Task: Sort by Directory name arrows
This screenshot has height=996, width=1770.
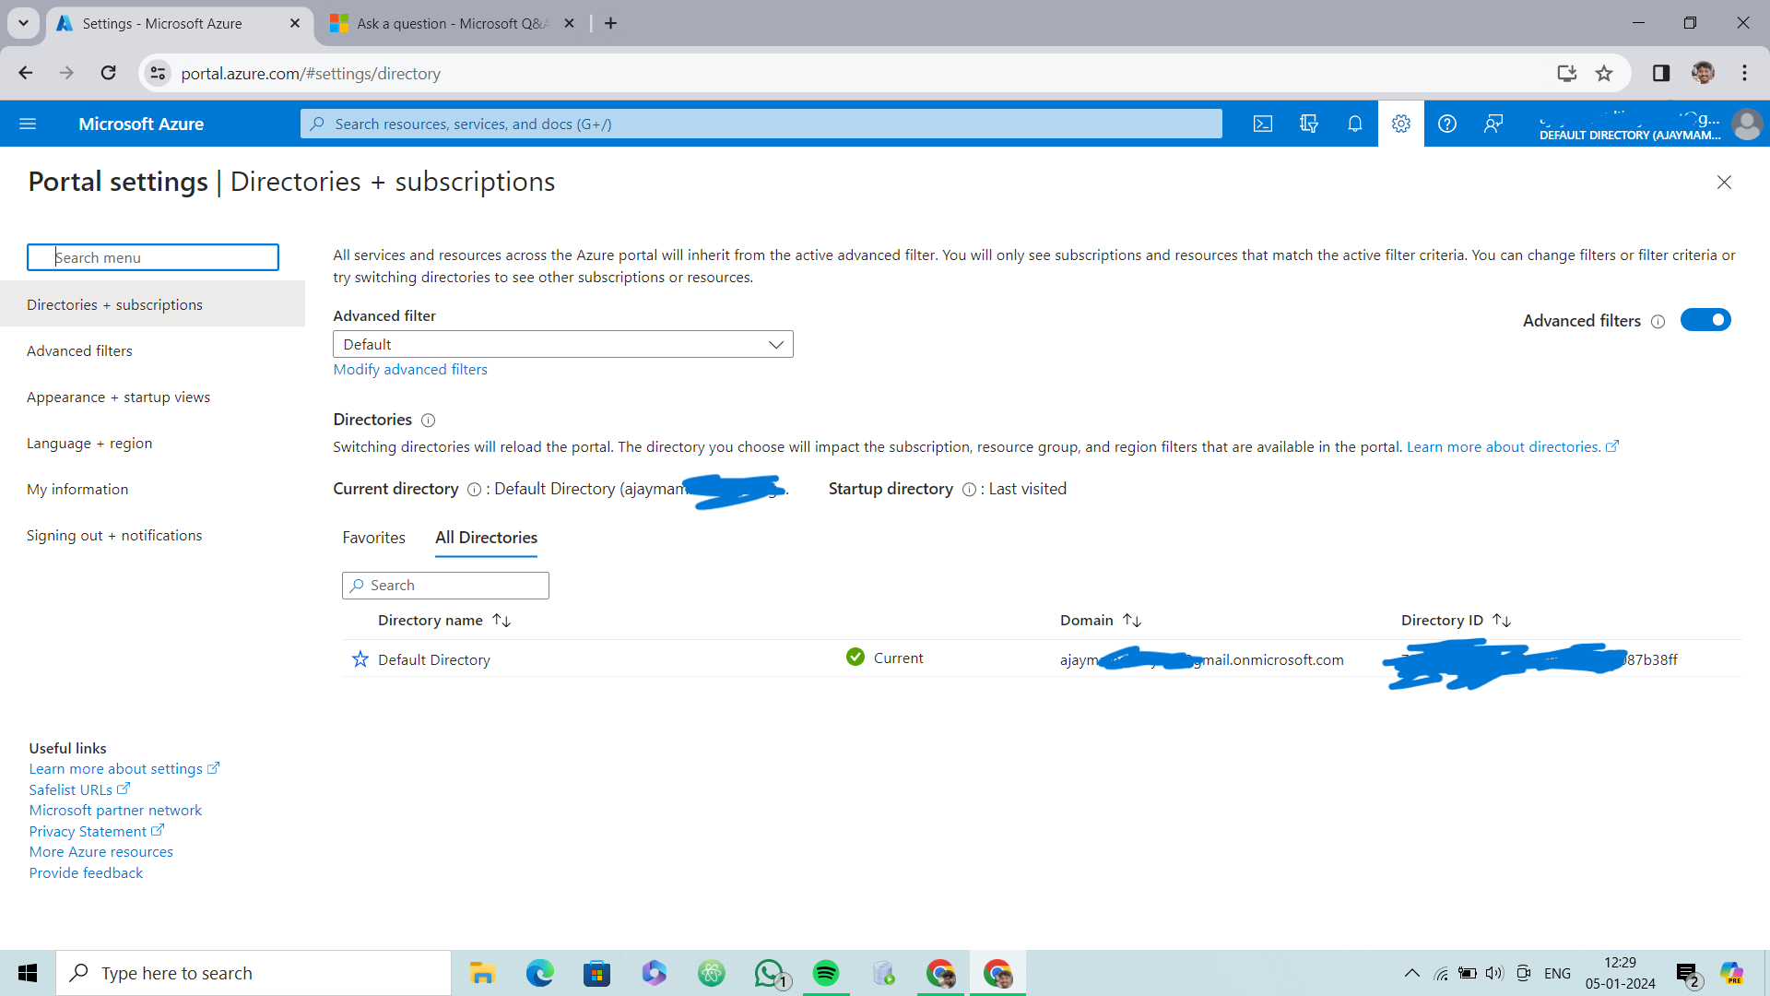Action: 501,621
